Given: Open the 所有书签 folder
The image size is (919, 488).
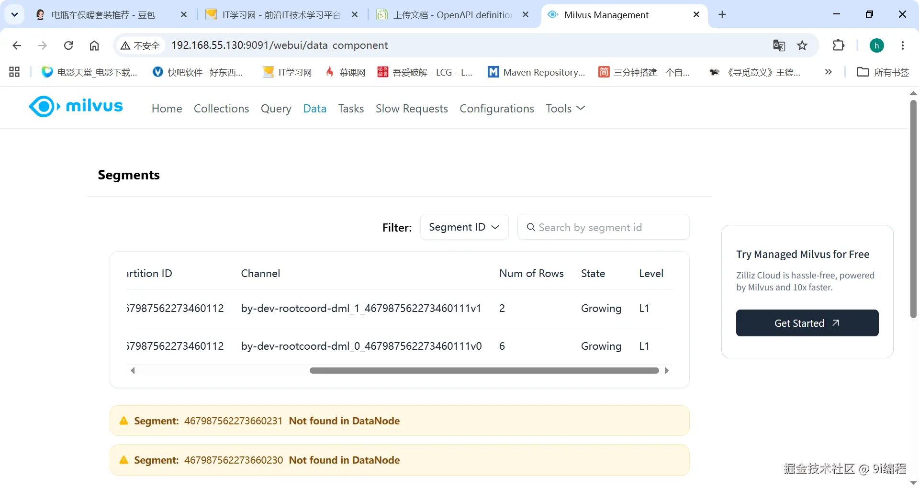Looking at the screenshot, I should [883, 72].
